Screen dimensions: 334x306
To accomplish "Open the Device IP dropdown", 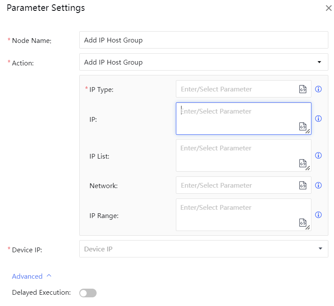I will coord(204,249).
